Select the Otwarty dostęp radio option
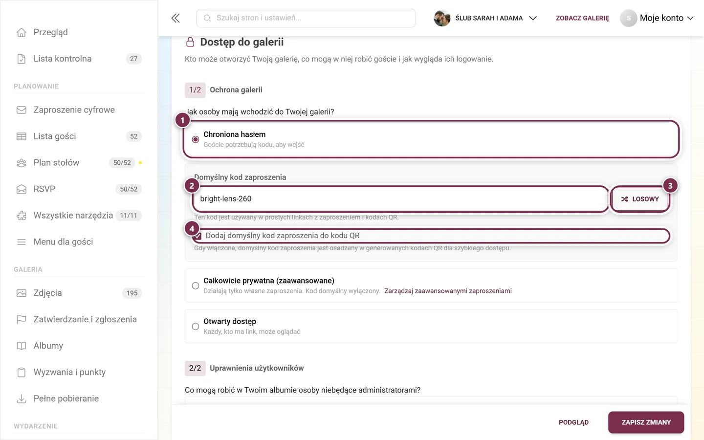The image size is (704, 440). [196, 326]
